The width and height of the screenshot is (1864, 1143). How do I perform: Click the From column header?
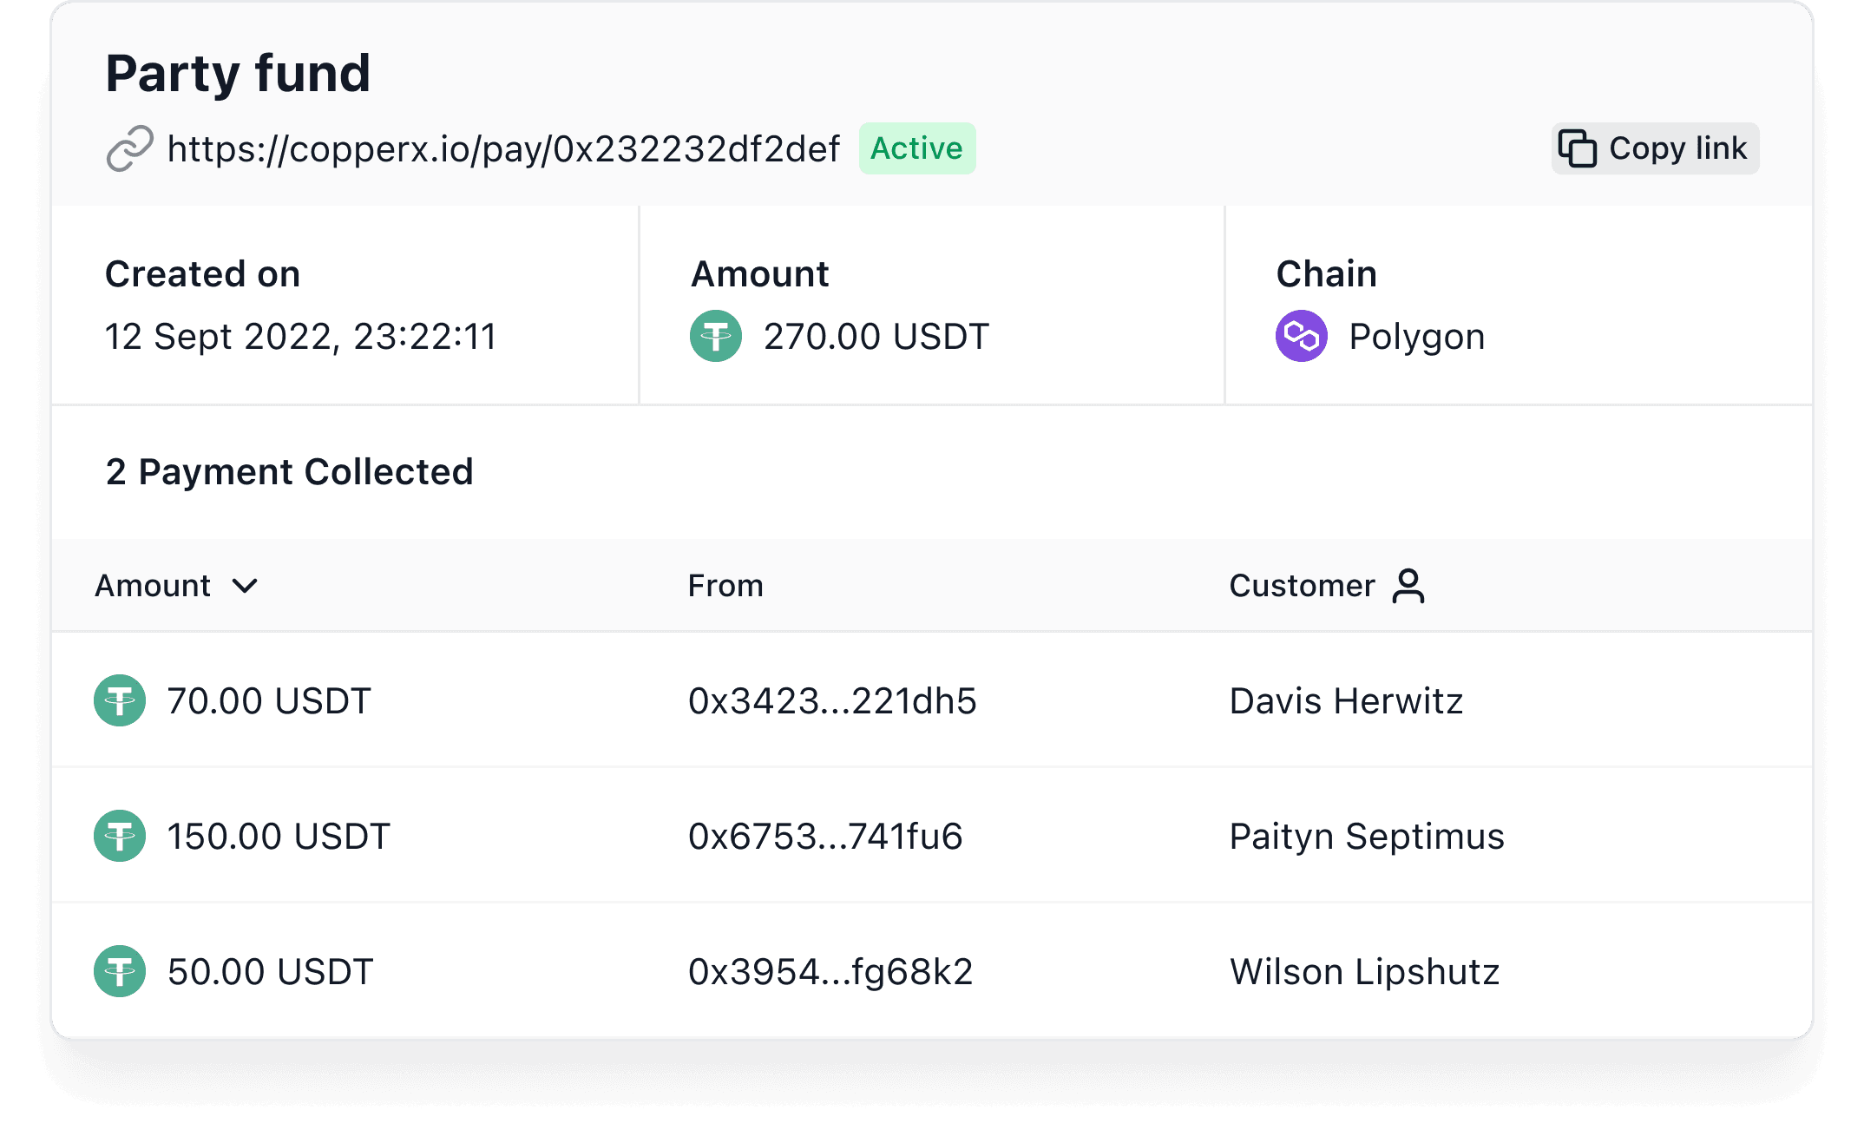[725, 586]
